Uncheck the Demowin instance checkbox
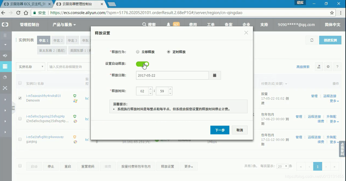This screenshot has height=181, width=346. [20, 98]
